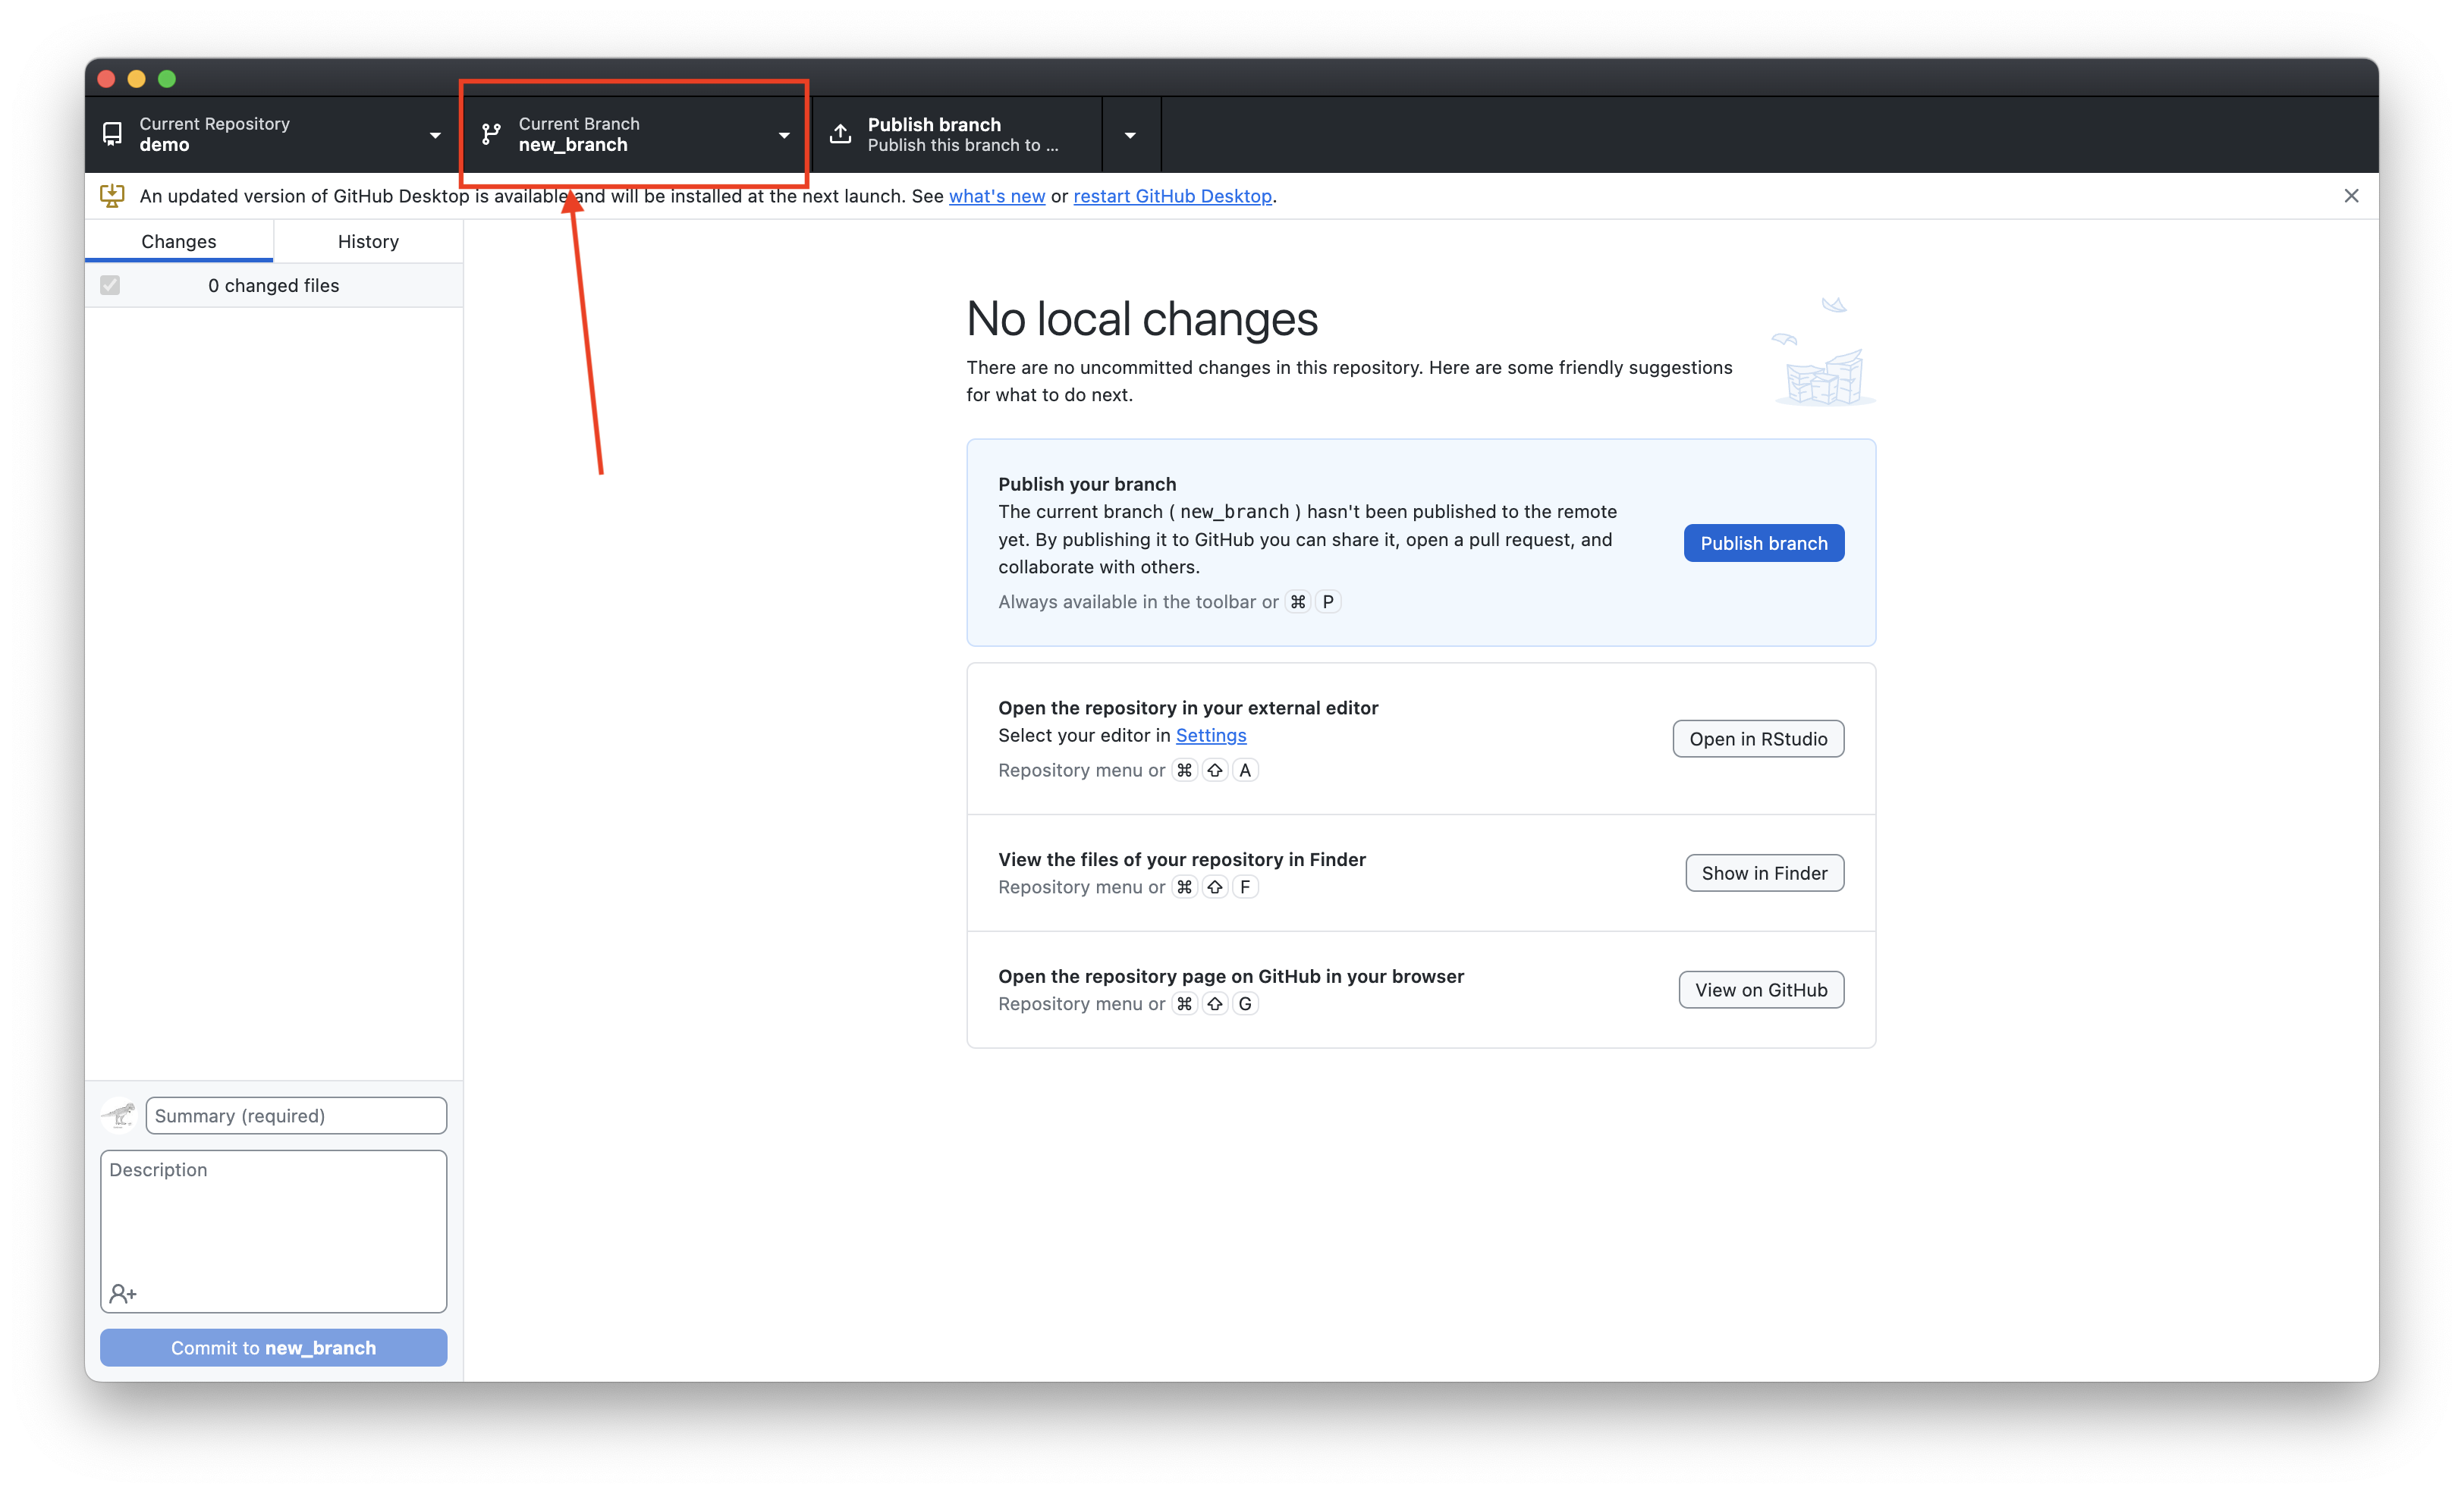Expand the Publish branch options arrow
This screenshot has height=1494, width=2464.
(1130, 135)
